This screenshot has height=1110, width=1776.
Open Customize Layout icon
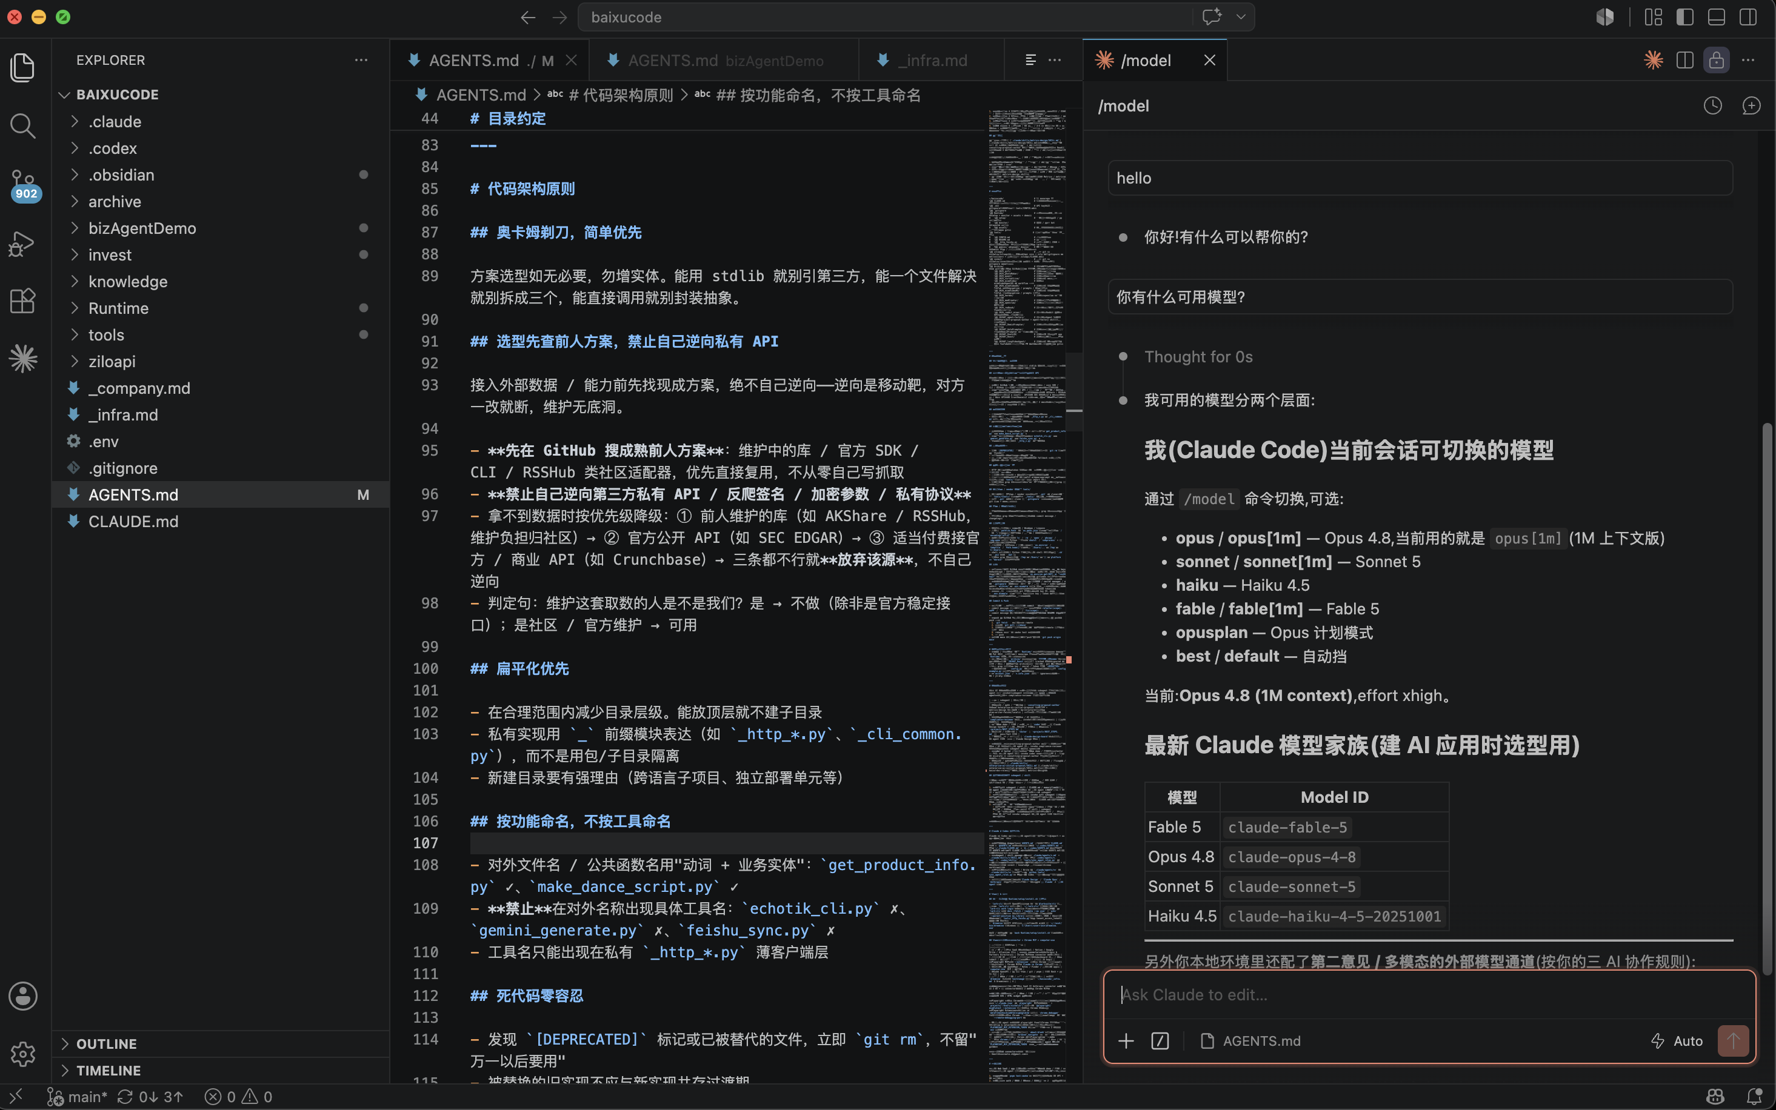click(1654, 17)
